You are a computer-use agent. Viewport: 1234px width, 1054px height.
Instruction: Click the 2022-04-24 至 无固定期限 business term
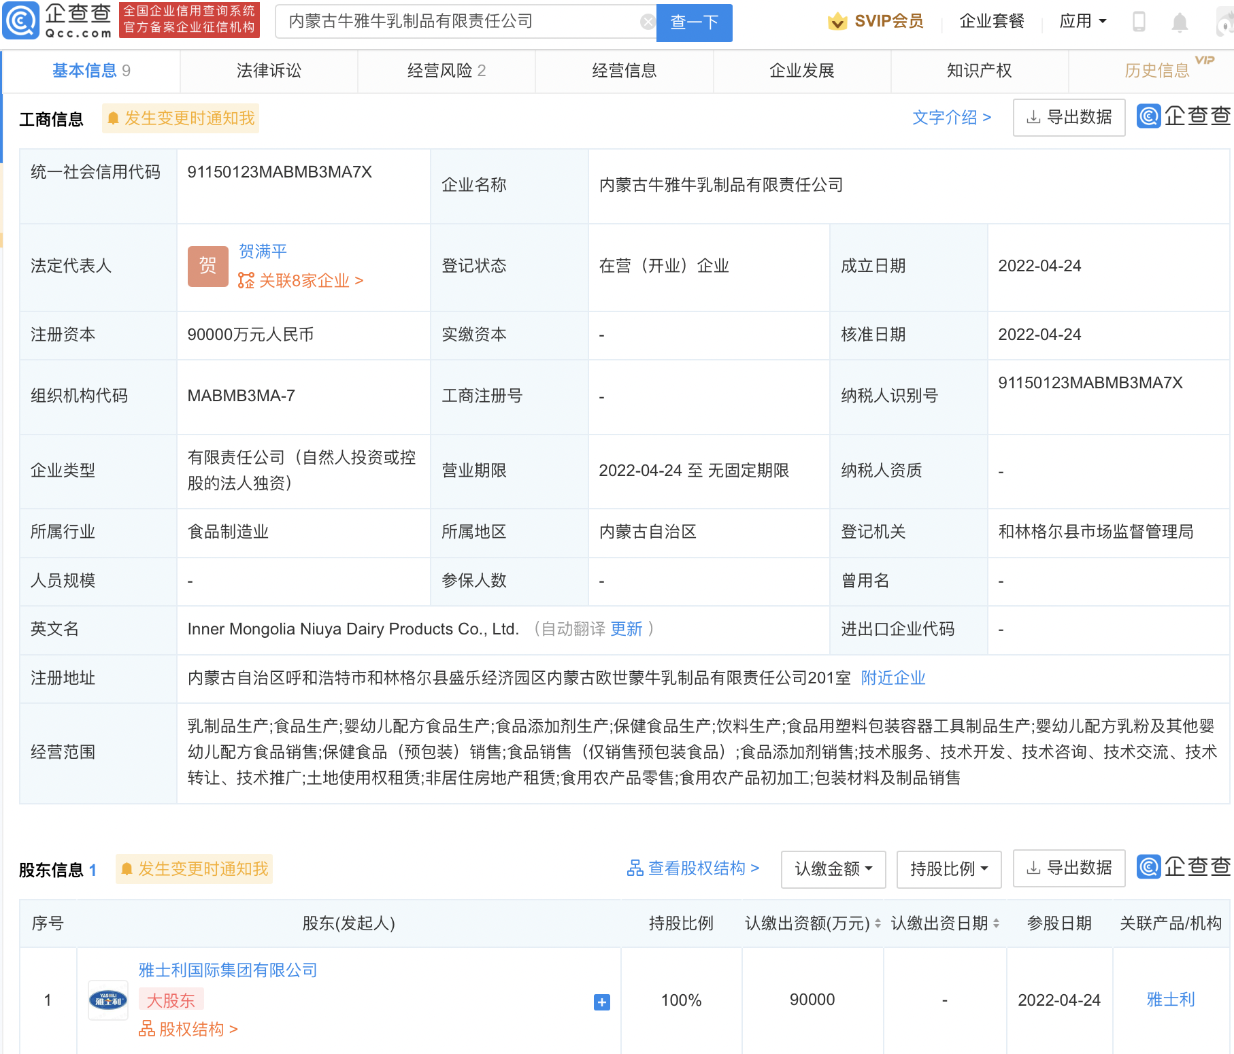tap(694, 471)
